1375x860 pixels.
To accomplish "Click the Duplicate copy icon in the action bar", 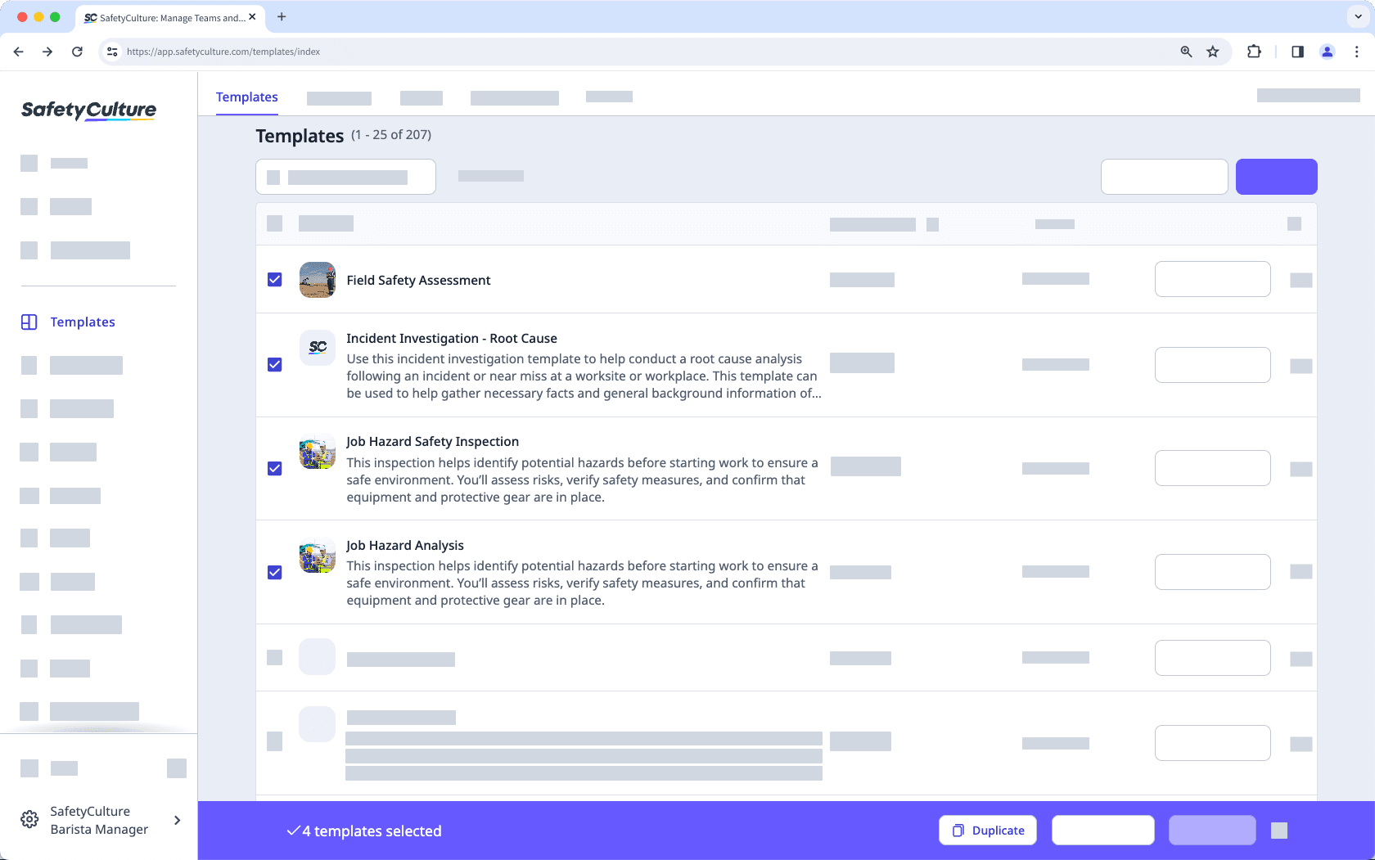I will coord(957,830).
